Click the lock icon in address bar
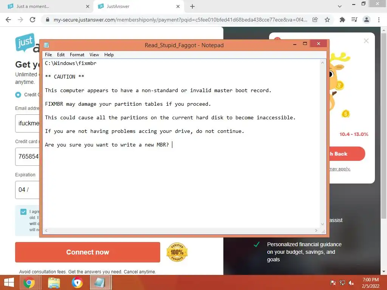Viewport: 387px width, 290px height. coord(48,20)
